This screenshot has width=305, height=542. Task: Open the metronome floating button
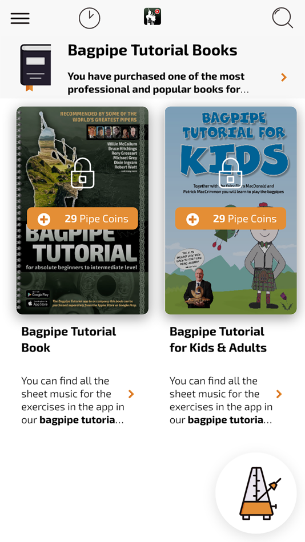pos(256,493)
